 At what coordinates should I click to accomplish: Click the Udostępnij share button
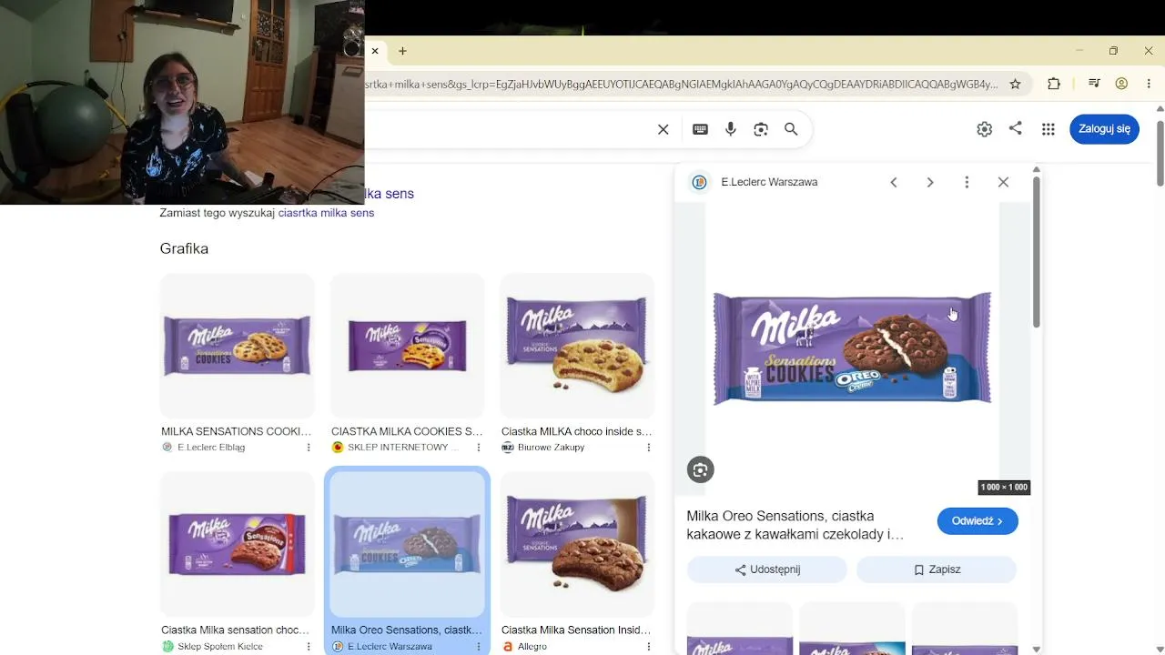[x=766, y=569]
